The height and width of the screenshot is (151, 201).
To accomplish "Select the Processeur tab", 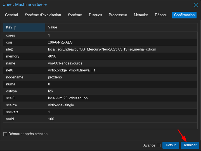I will (x=118, y=15).
